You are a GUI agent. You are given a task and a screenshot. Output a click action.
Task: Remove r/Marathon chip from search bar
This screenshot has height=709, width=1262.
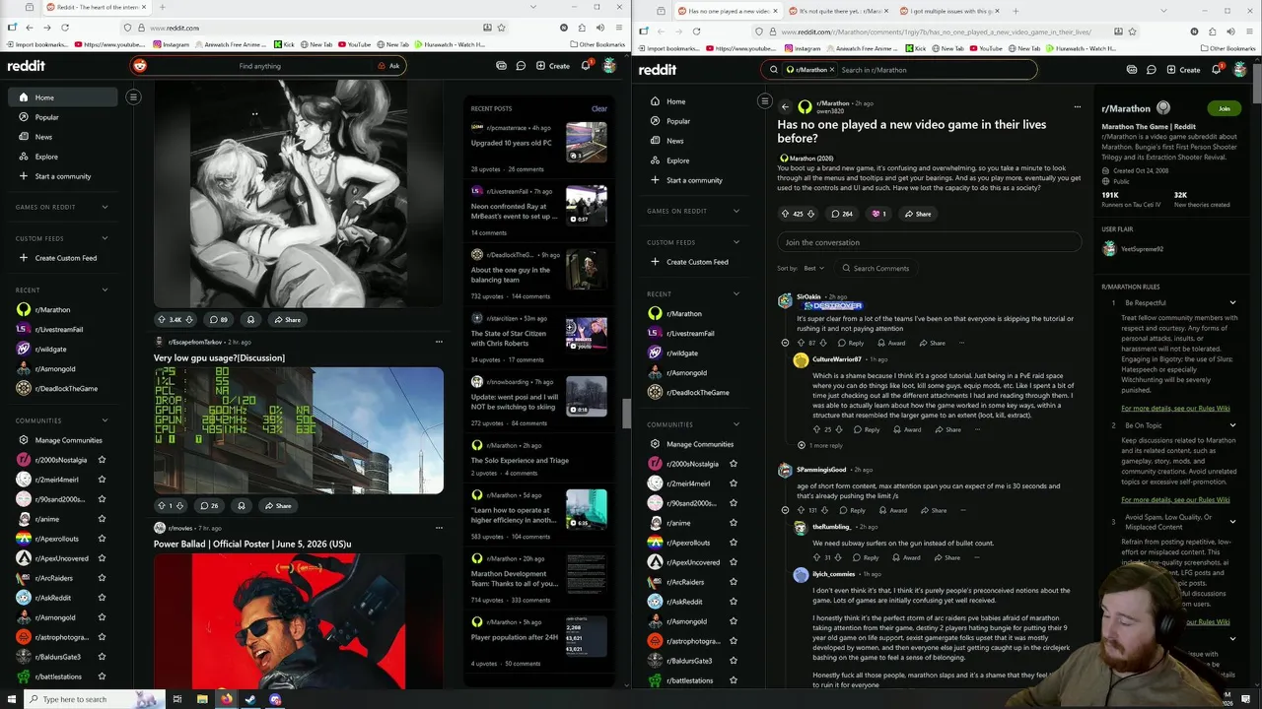point(832,70)
